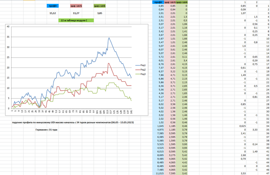Click the right-side cell 2,68
Screen dimensions: 270x175
240,155
